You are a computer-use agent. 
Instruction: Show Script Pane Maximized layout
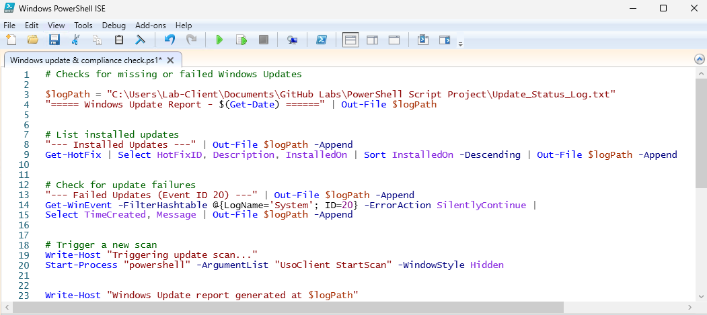(x=394, y=40)
